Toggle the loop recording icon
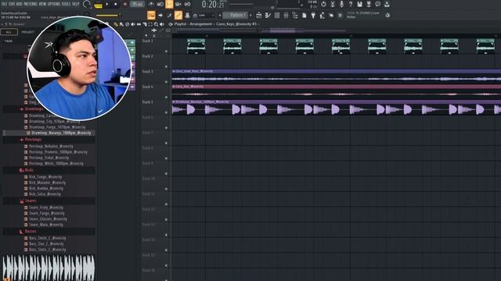Viewport: 501px width, 281px height. (x=188, y=4)
